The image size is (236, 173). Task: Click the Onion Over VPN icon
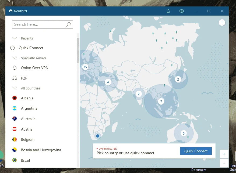[15, 68]
